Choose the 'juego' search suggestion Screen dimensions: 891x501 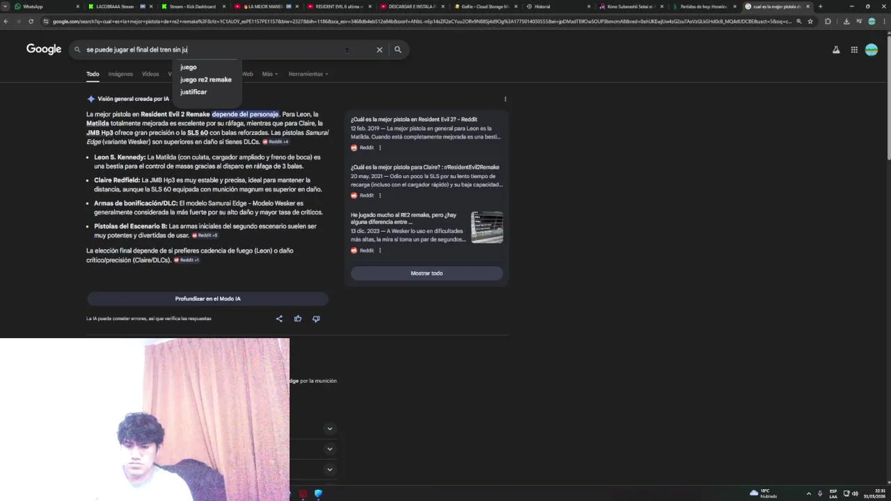point(189,67)
